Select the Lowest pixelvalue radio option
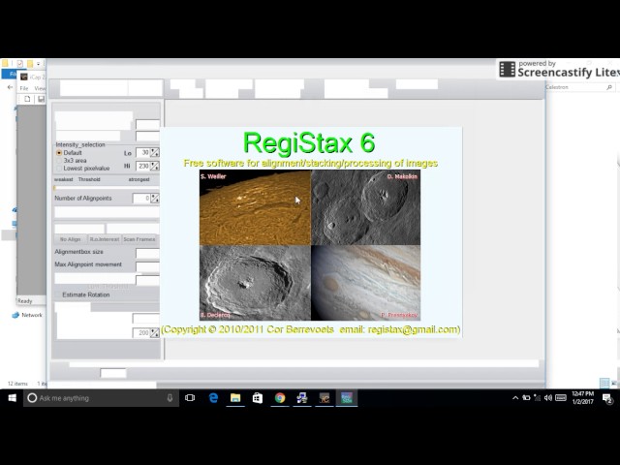The image size is (620, 465). pos(59,169)
